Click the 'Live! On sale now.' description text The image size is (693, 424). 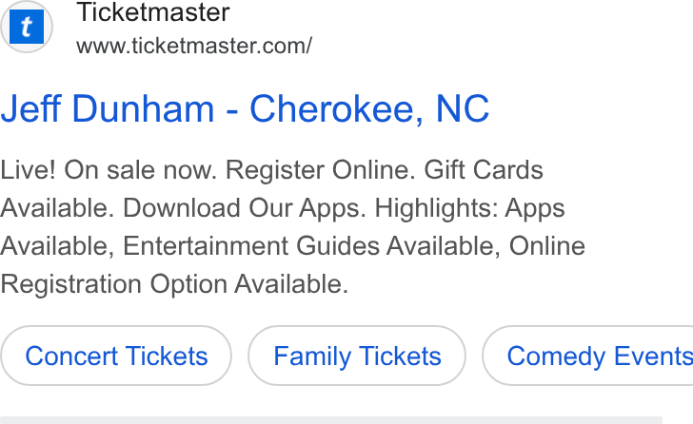tap(109, 170)
